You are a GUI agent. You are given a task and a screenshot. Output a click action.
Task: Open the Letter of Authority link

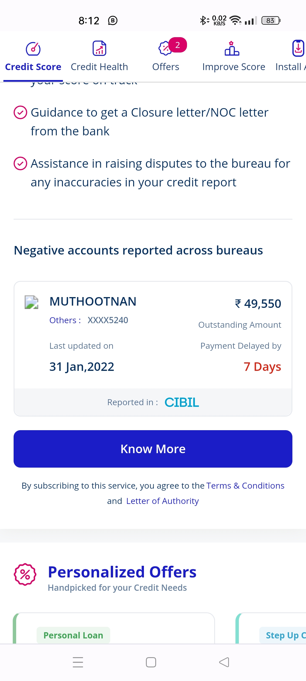[x=162, y=501]
